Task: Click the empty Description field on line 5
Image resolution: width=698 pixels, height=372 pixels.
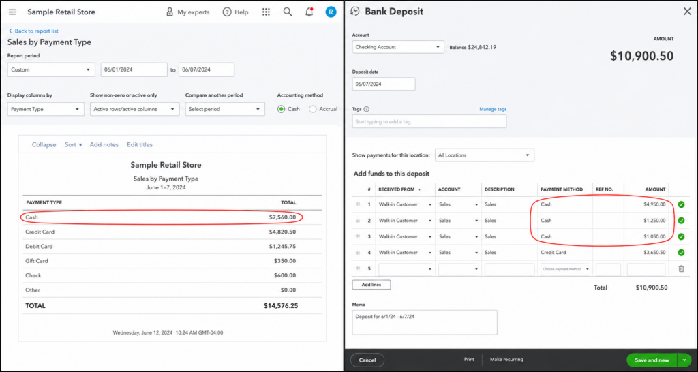Action: pyautogui.click(x=509, y=269)
